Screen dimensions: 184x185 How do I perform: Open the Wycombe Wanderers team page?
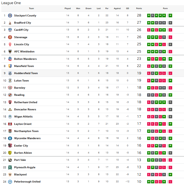click(x=27, y=138)
